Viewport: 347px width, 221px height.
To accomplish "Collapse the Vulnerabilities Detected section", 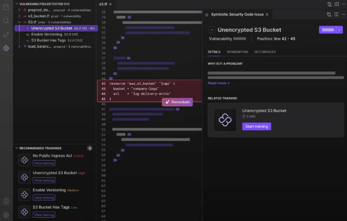I will (17, 4).
